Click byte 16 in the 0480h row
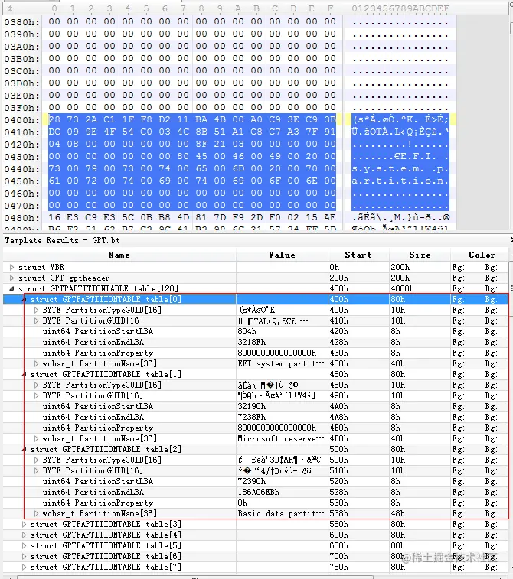Screen dimensions: 513x579 click(x=54, y=217)
